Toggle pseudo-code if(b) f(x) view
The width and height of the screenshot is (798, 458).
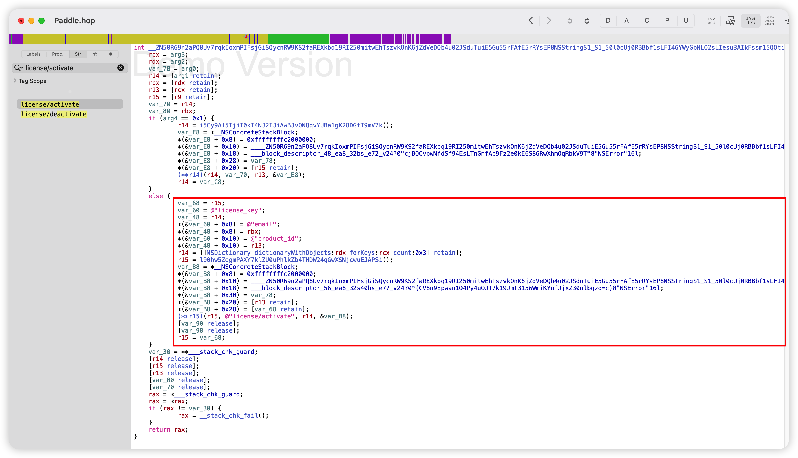click(x=750, y=21)
